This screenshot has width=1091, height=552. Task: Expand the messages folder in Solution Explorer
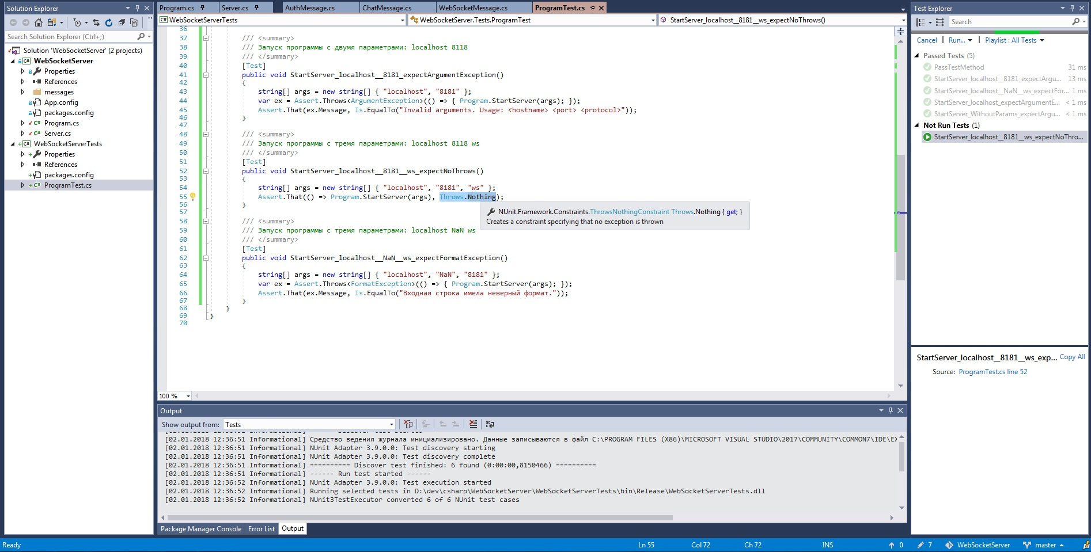[22, 92]
